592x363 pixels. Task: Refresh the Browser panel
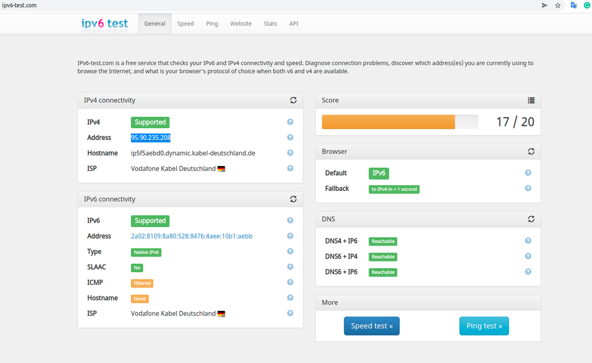[531, 152]
